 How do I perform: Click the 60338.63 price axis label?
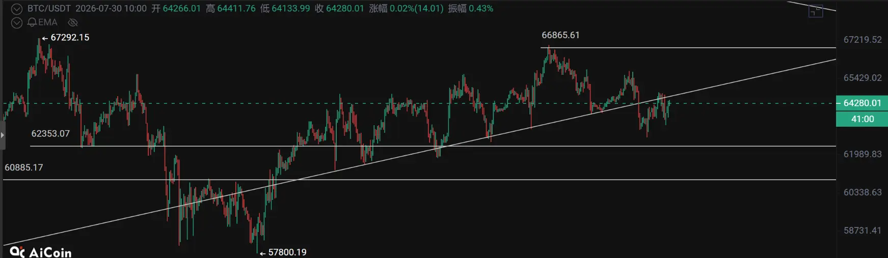pyautogui.click(x=863, y=192)
